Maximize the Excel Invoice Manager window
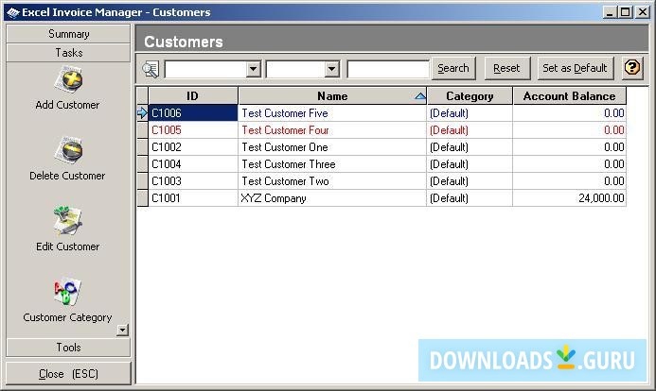 pyautogui.click(x=625, y=12)
